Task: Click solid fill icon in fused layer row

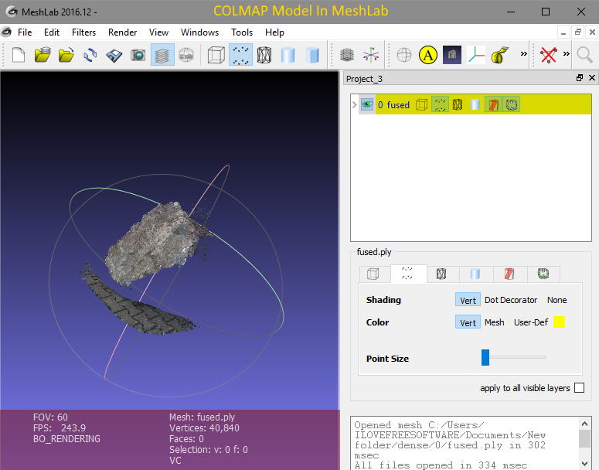Action: (x=475, y=104)
